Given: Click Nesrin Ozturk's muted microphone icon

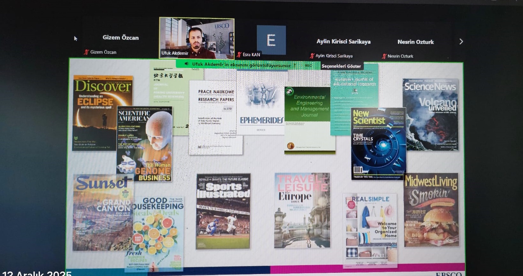Looking at the screenshot, I should tap(384, 56).
